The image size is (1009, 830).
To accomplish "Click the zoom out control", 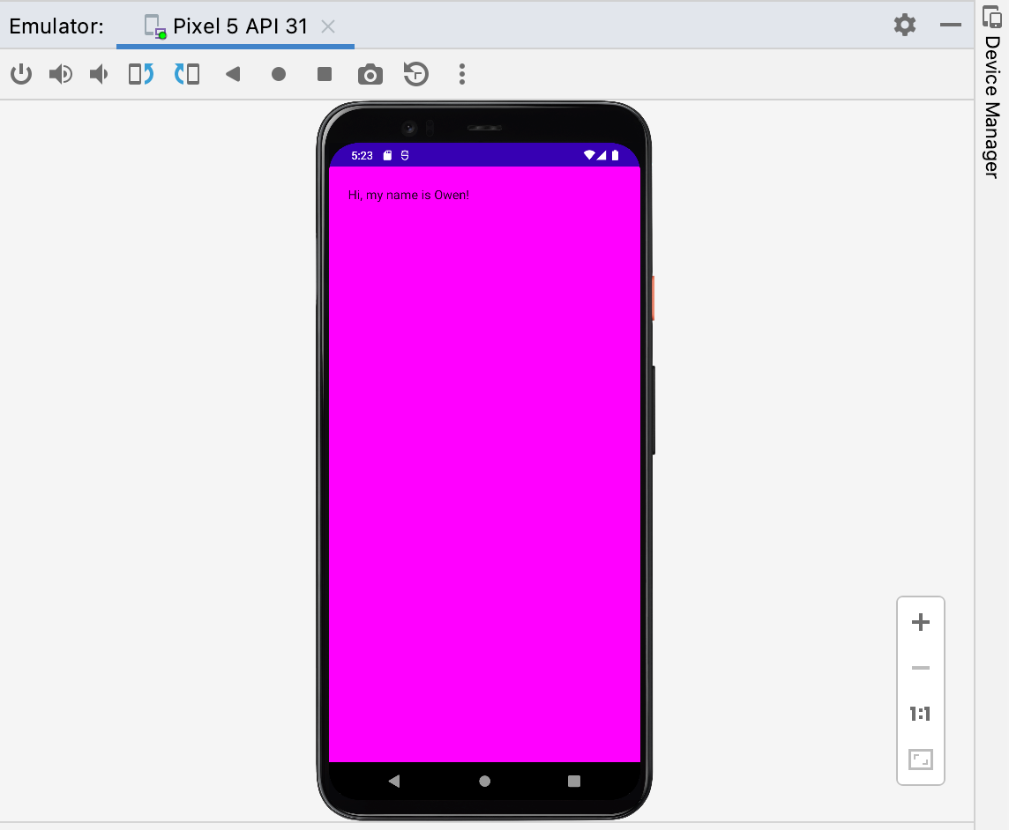I will [x=920, y=667].
